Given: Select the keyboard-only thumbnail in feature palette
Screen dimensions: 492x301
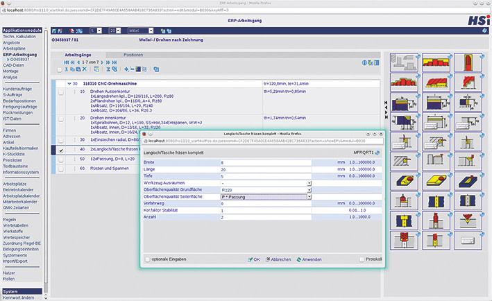Looking at the screenshot, I should click(468, 241).
